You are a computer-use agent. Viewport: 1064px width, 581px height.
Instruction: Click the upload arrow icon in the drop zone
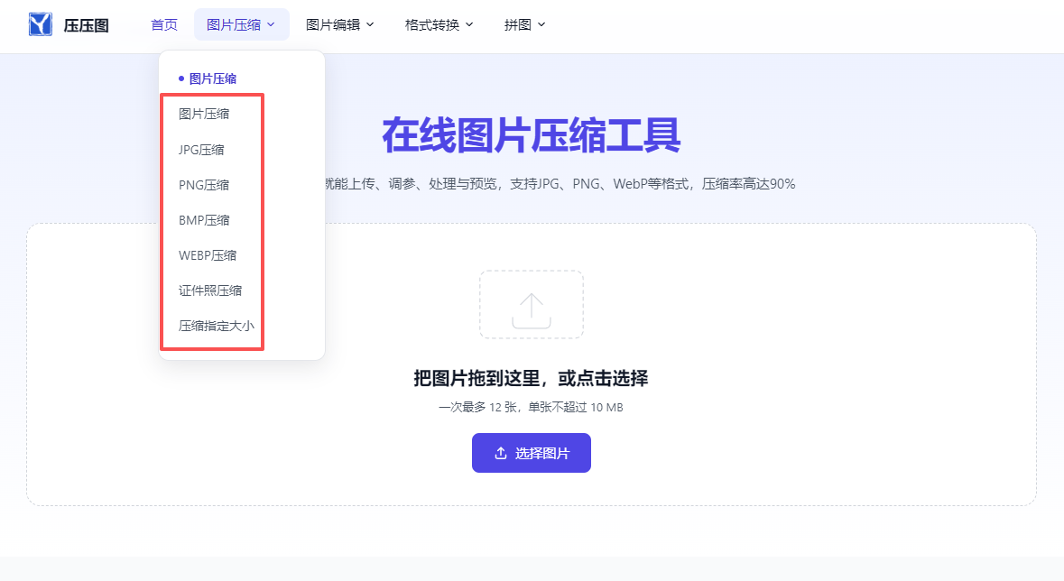coord(532,311)
